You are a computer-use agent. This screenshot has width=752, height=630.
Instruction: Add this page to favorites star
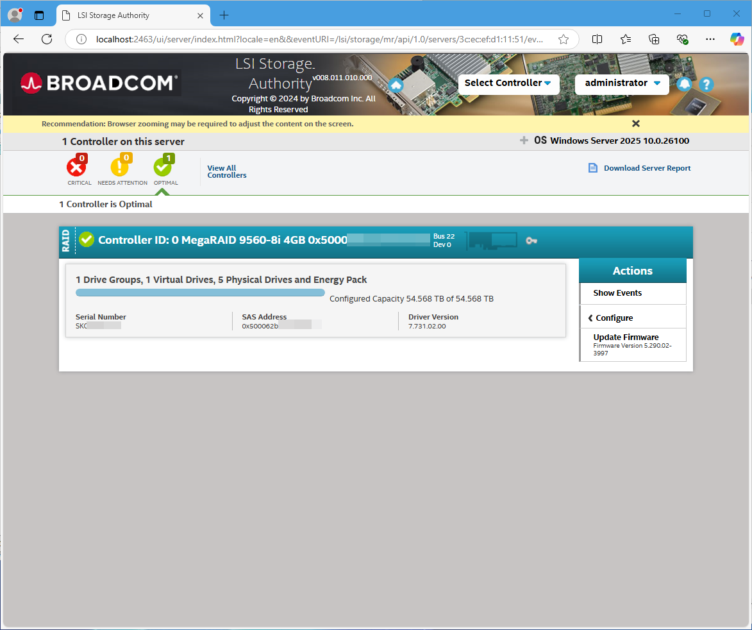pyautogui.click(x=564, y=39)
